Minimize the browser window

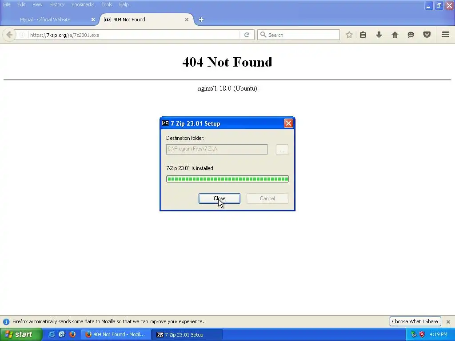pos(428,5)
